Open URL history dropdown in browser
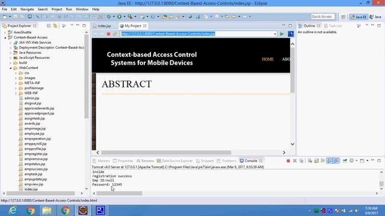This screenshot has height=216, width=385. click(275, 34)
